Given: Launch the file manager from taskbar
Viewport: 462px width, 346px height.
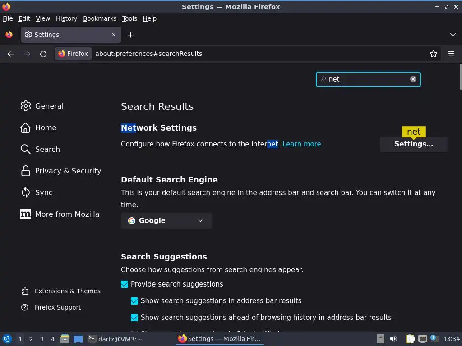Looking at the screenshot, I should [x=65, y=339].
